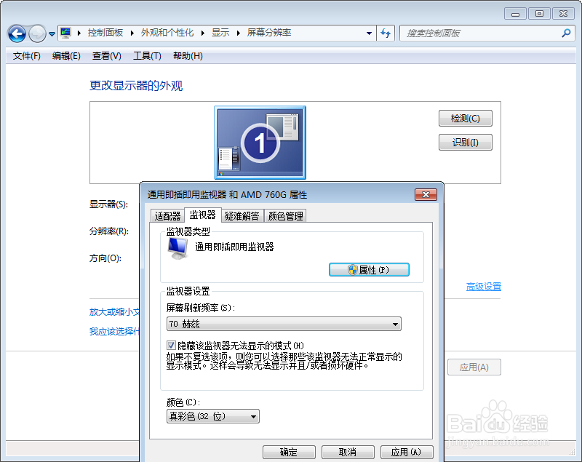Image resolution: width=582 pixels, height=462 pixels.
Task: Switch to the 监视器 tab
Action: (x=203, y=215)
